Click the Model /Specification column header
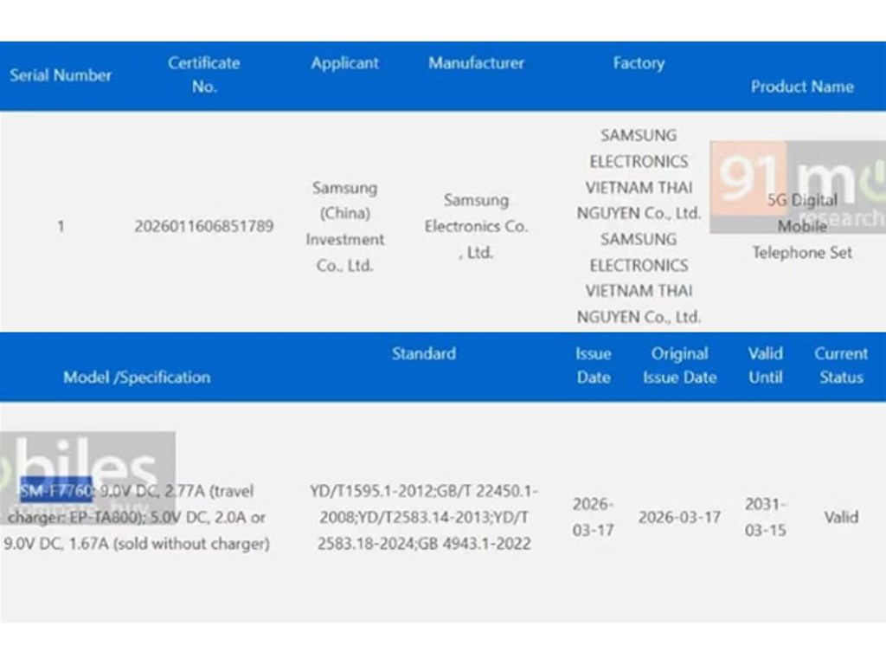886x665 pixels. pos(137,378)
